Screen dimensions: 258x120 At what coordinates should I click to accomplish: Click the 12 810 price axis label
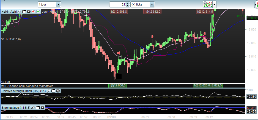(x=251, y=56)
